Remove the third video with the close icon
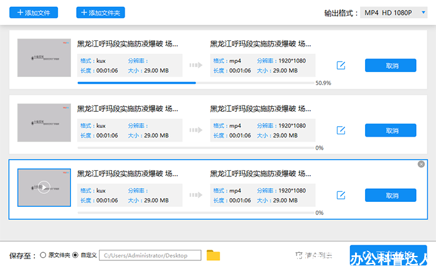Viewport: 436px width, 269px height. point(421,164)
